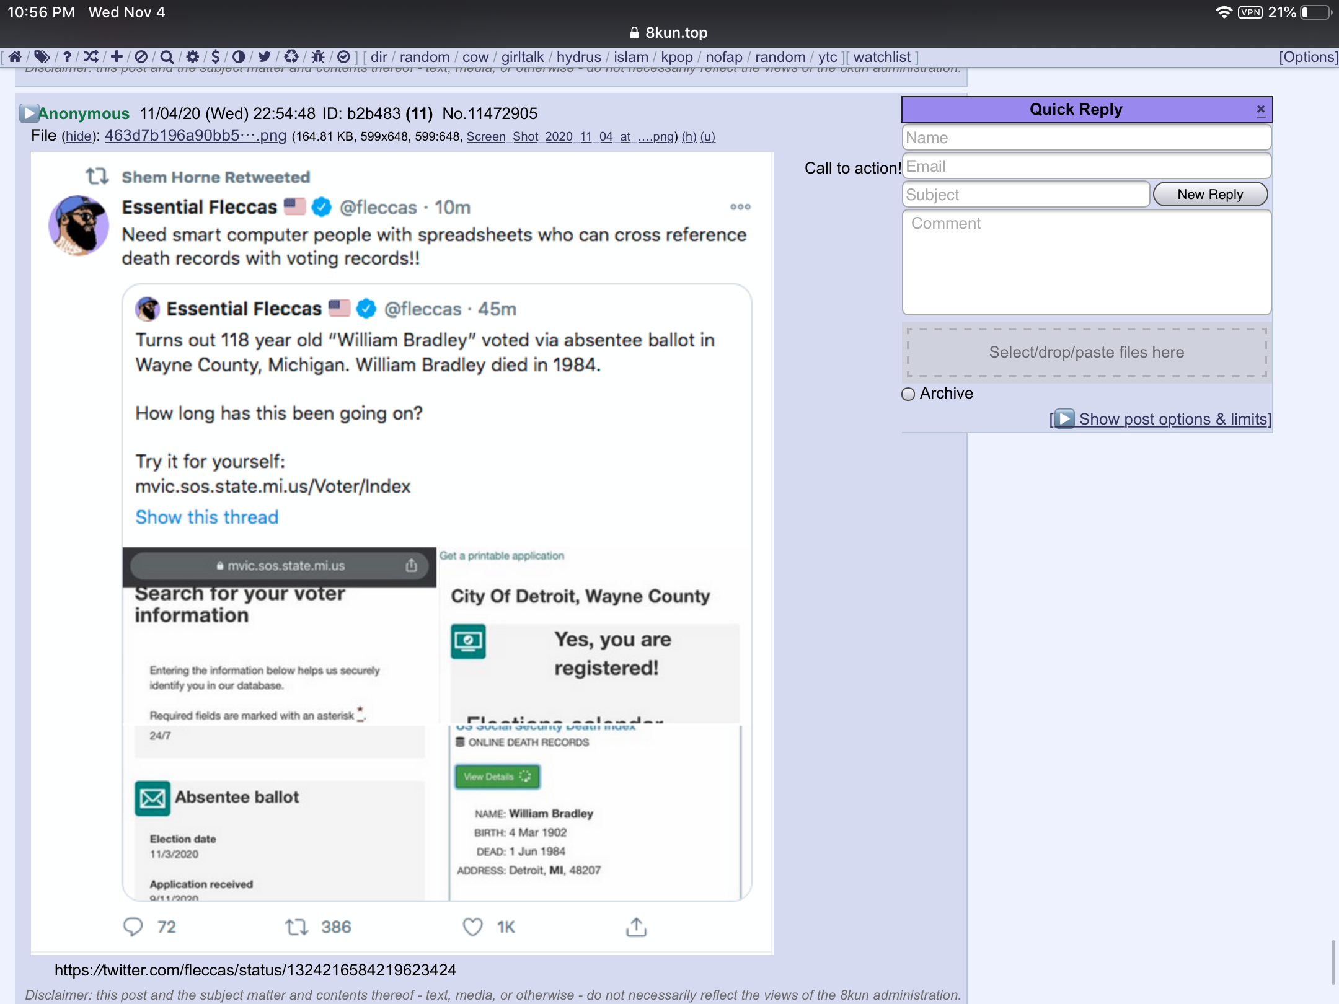Open the nofap board link
1339x1004 pixels.
[x=724, y=57]
